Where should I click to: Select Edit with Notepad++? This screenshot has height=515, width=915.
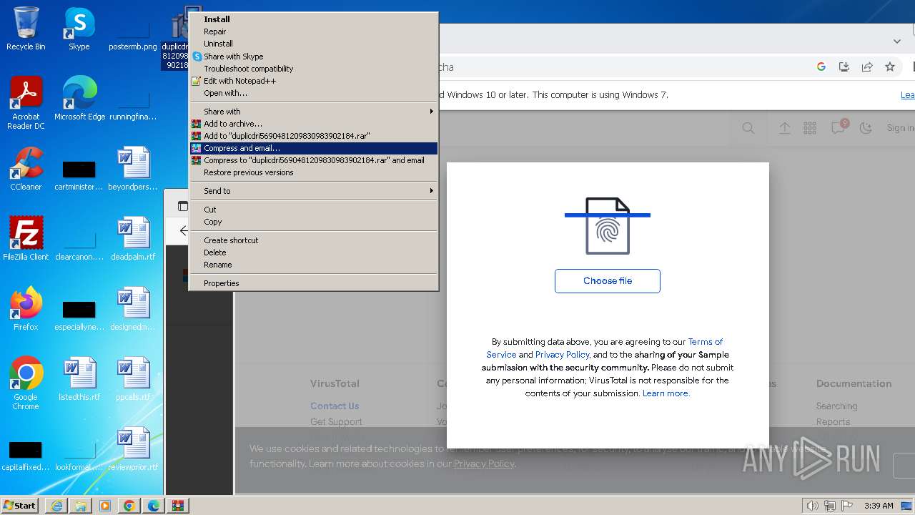point(313,81)
